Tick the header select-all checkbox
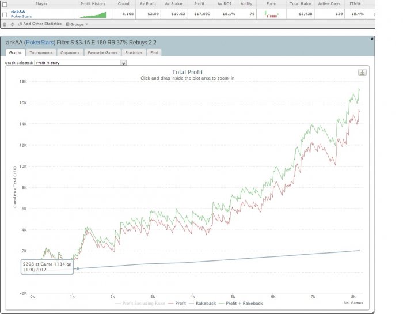The image size is (403, 314). (x=5, y=4)
